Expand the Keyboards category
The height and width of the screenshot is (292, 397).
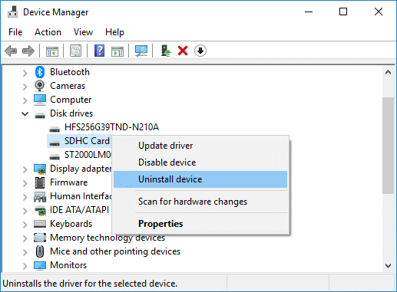click(x=25, y=225)
